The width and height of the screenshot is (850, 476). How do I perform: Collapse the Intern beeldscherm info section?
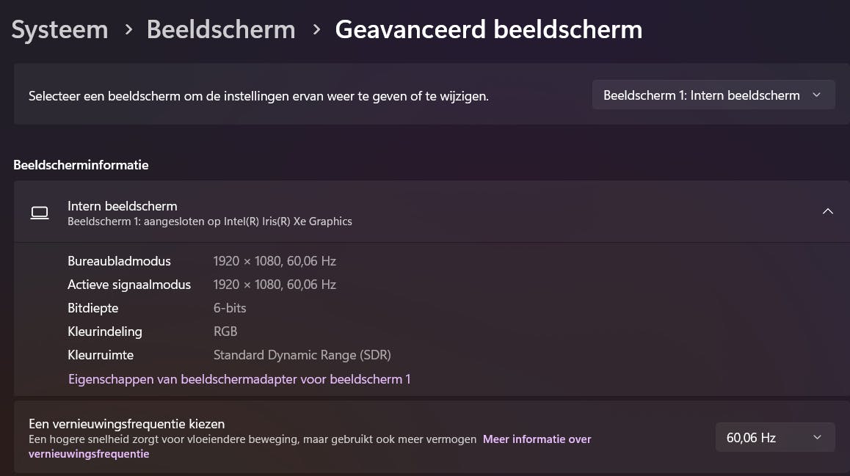[827, 212]
